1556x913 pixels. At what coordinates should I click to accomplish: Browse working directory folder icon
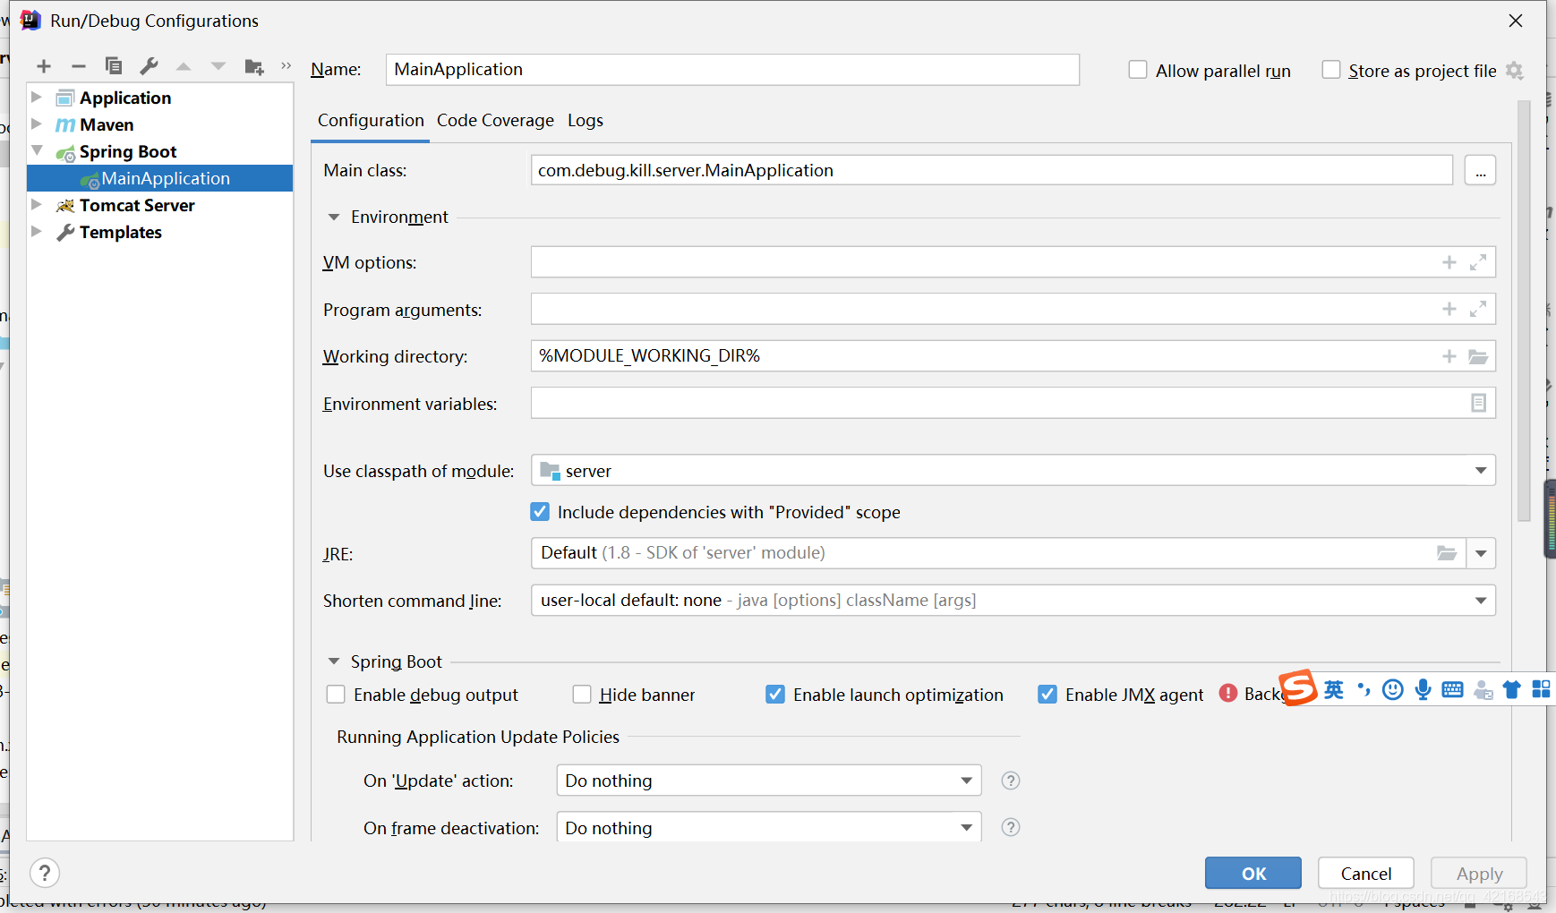pyautogui.click(x=1478, y=356)
